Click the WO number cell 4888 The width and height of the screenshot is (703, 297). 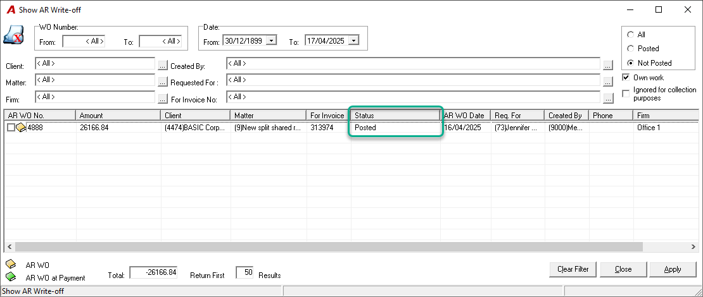point(35,128)
